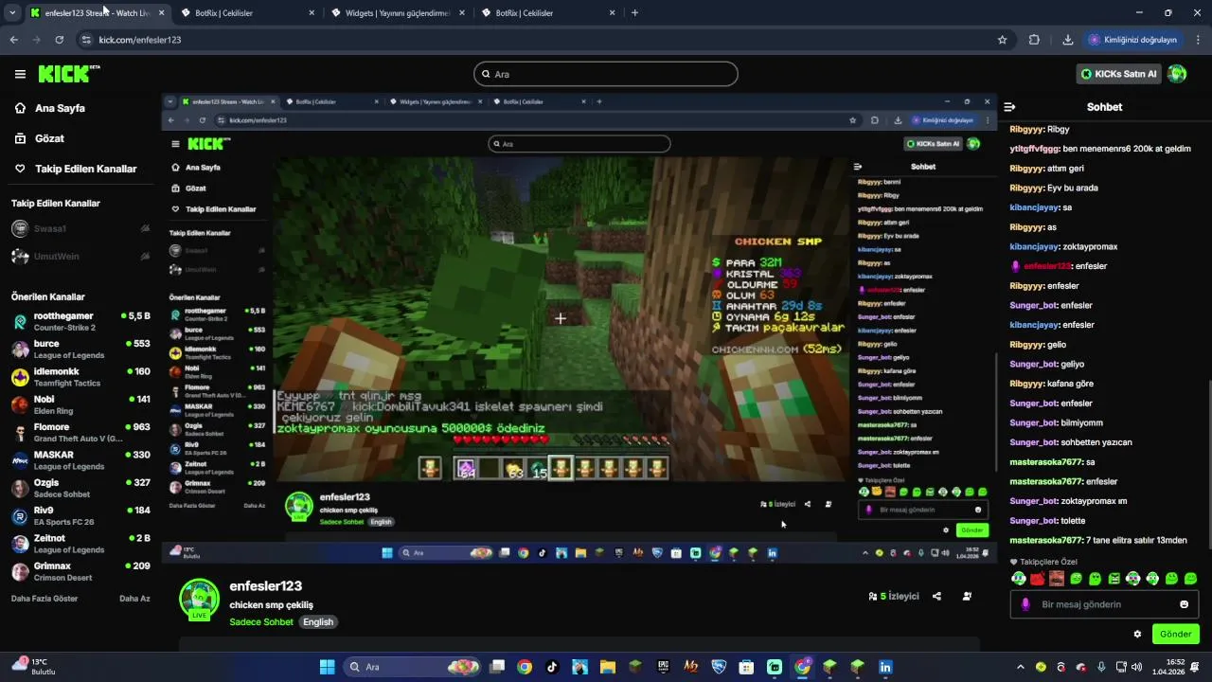
Task: Open Flomore channel
Action: 80,433
